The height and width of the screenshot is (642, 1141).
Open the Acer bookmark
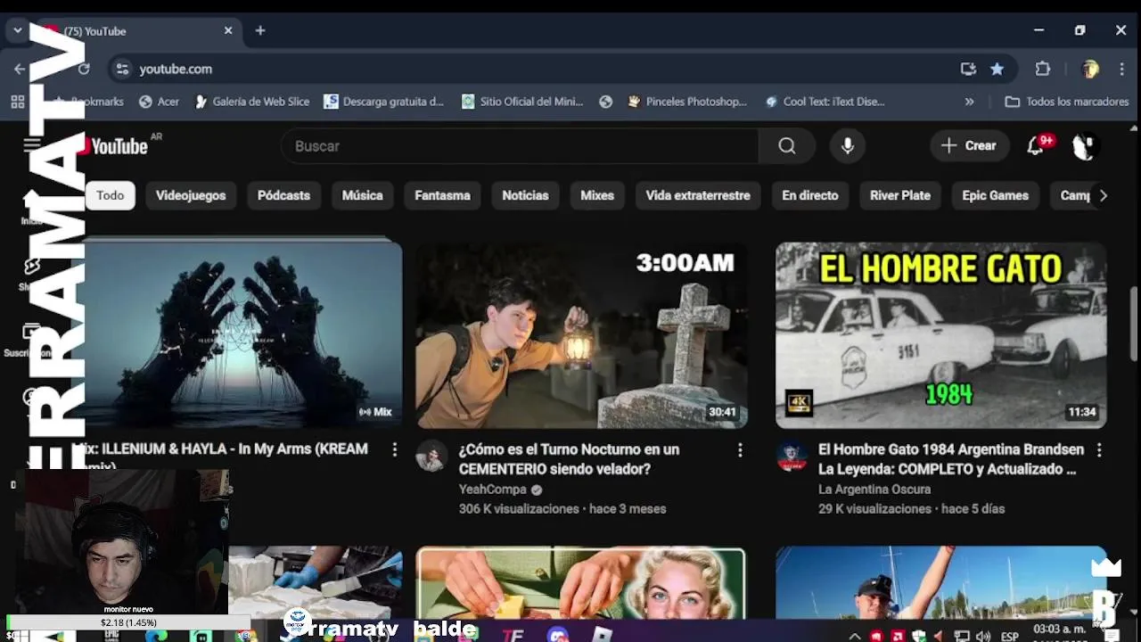159,102
